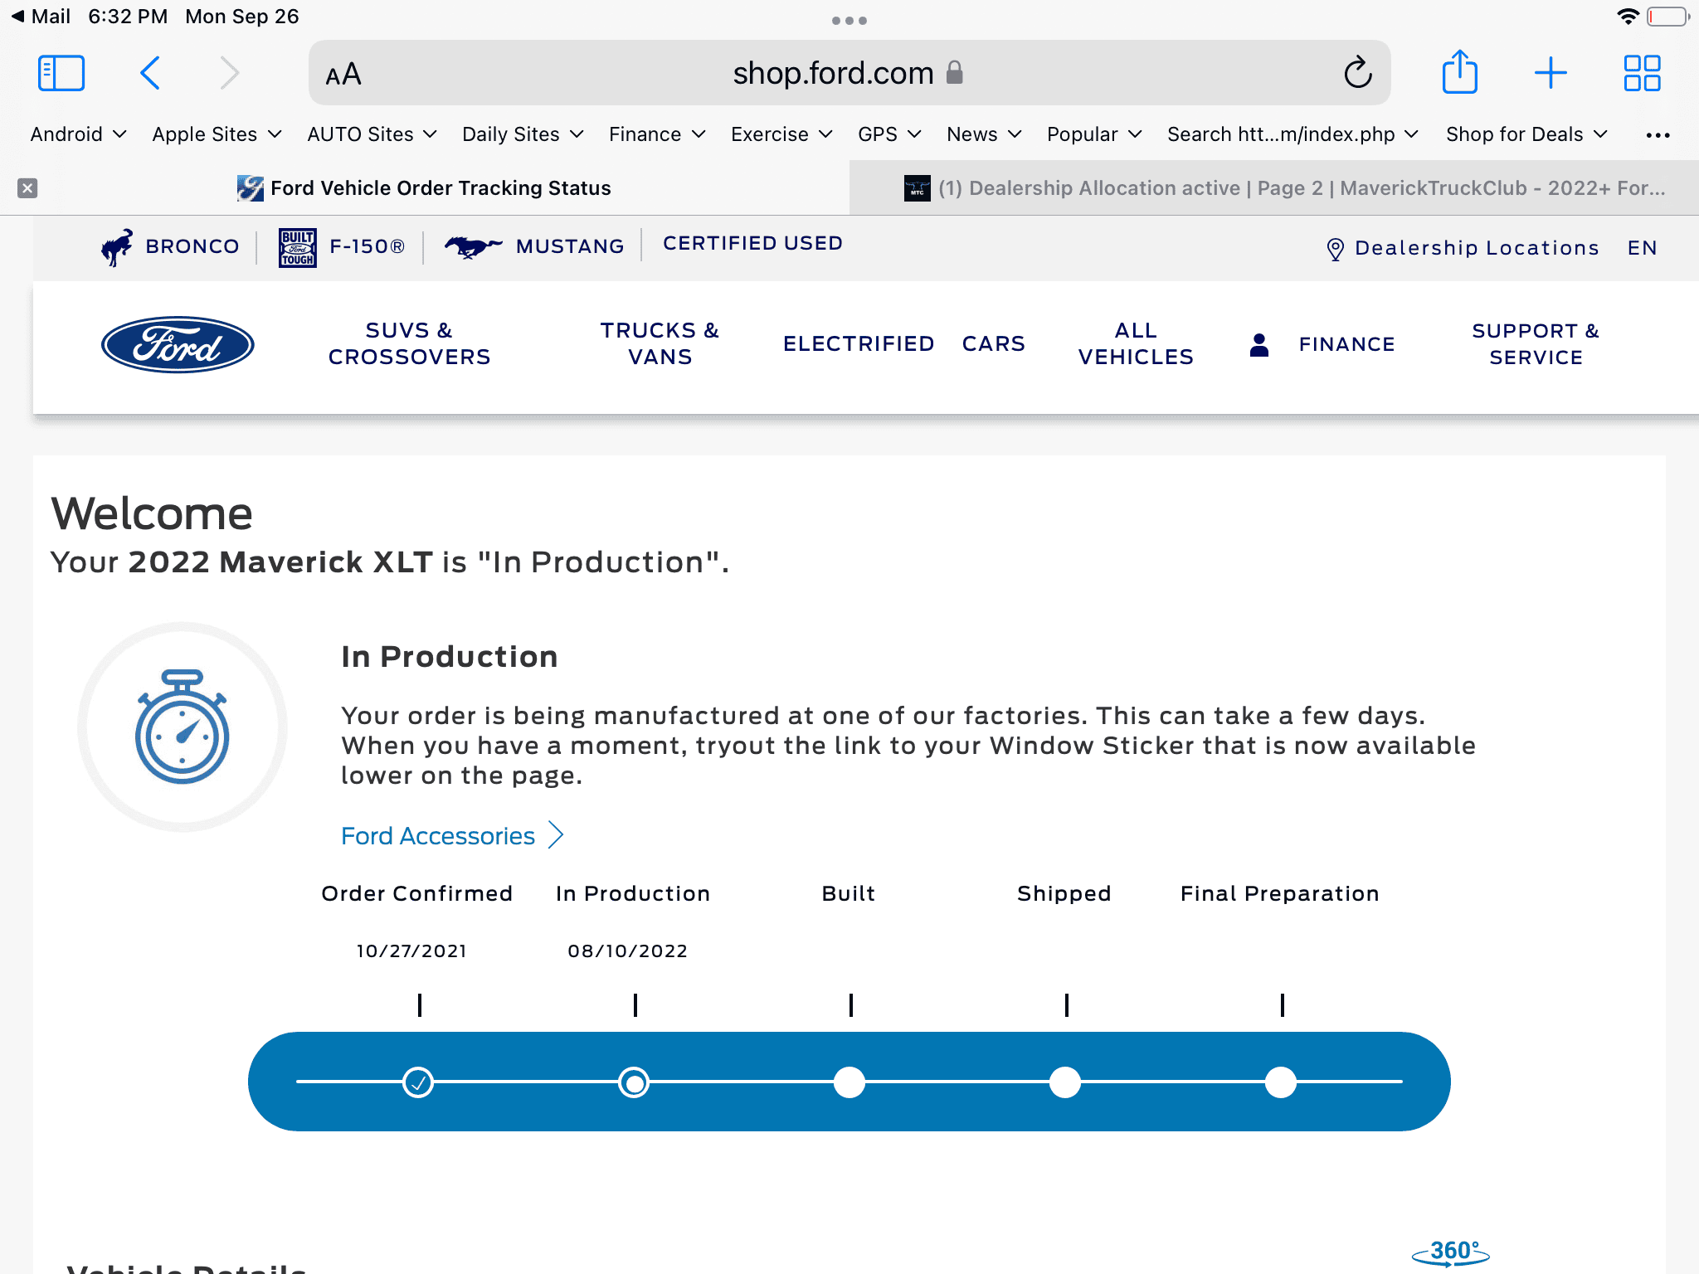Show more bookmarks with the ellipsis

coord(1658,135)
